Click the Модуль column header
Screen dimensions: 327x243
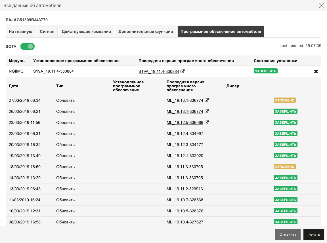coord(17,61)
